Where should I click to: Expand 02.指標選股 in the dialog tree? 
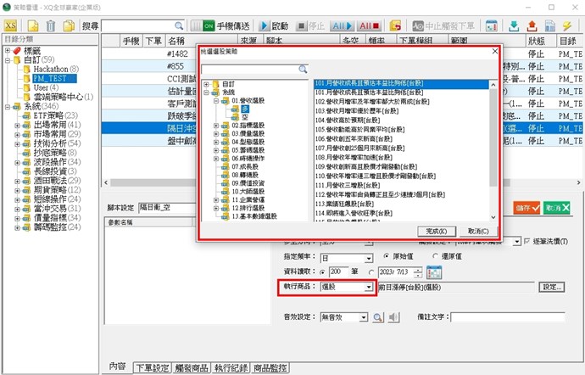216,126
